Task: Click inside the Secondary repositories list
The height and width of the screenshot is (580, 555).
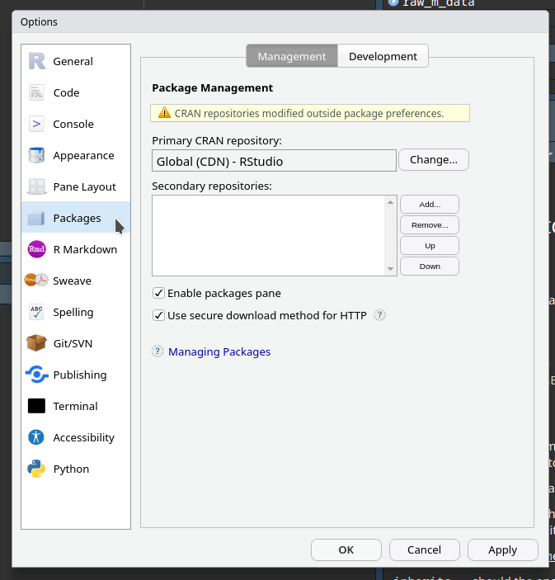Action: (x=268, y=235)
